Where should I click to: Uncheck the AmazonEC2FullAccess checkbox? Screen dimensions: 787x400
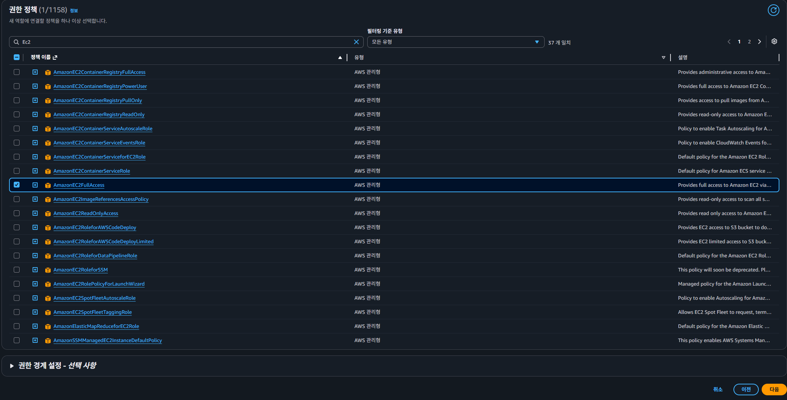(17, 185)
